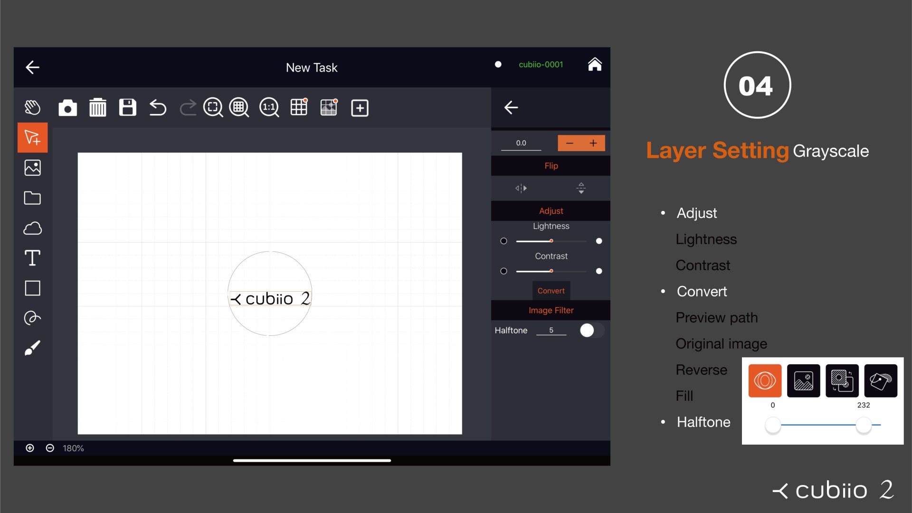Activate the grid view toolbar icon
The image size is (912, 513).
299,108
